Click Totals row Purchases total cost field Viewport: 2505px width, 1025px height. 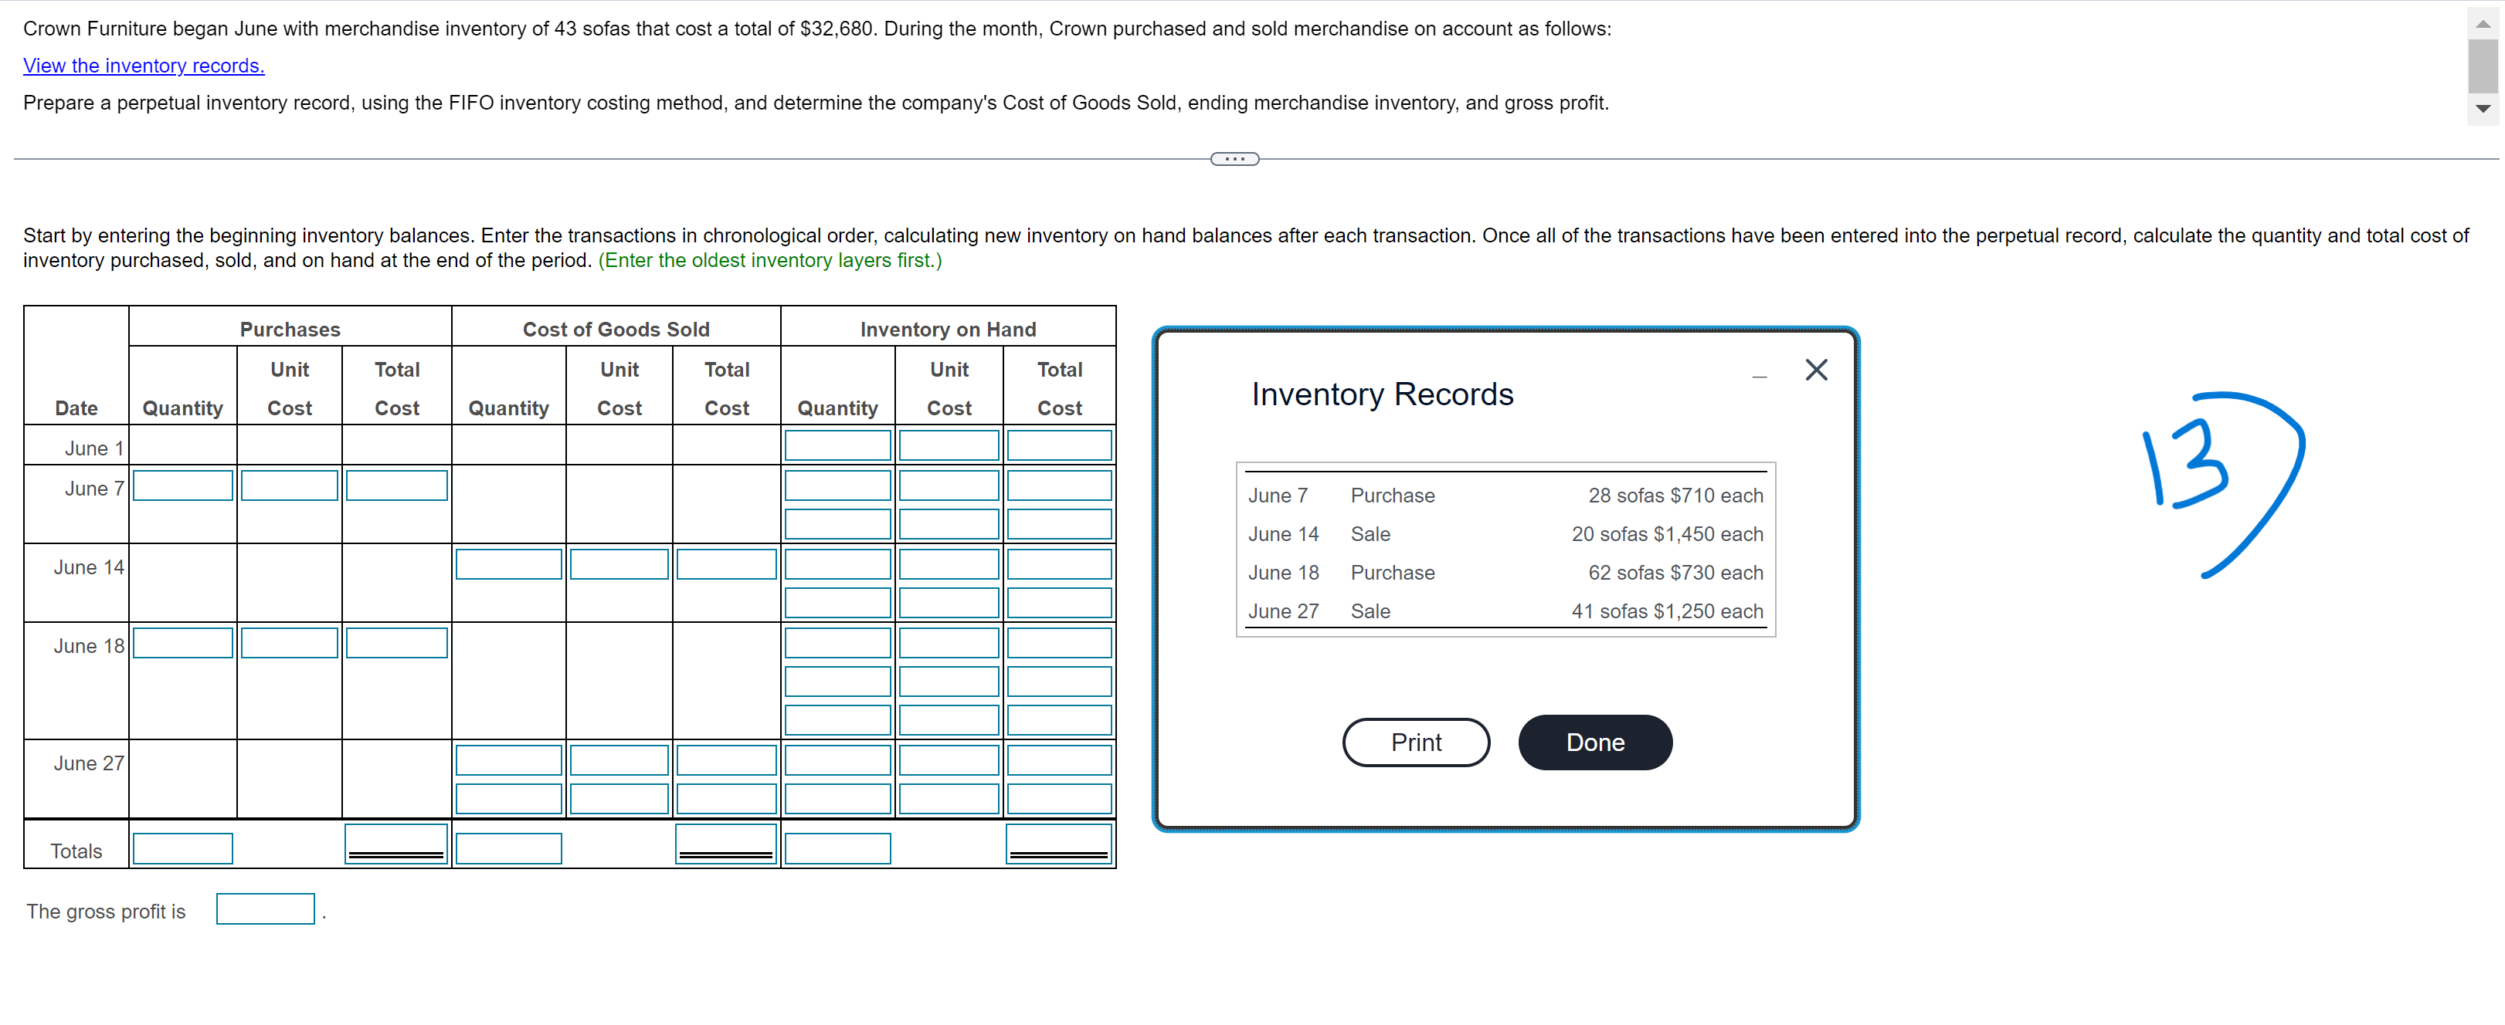397,844
